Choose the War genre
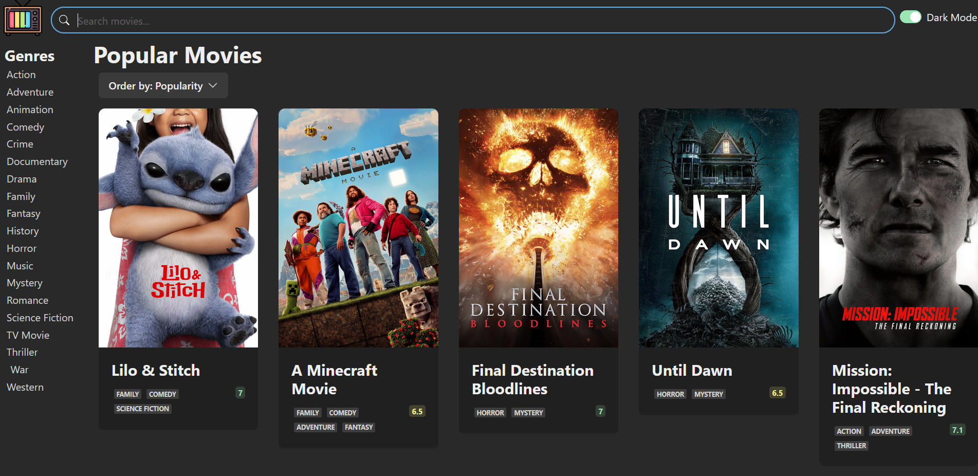 click(x=19, y=370)
